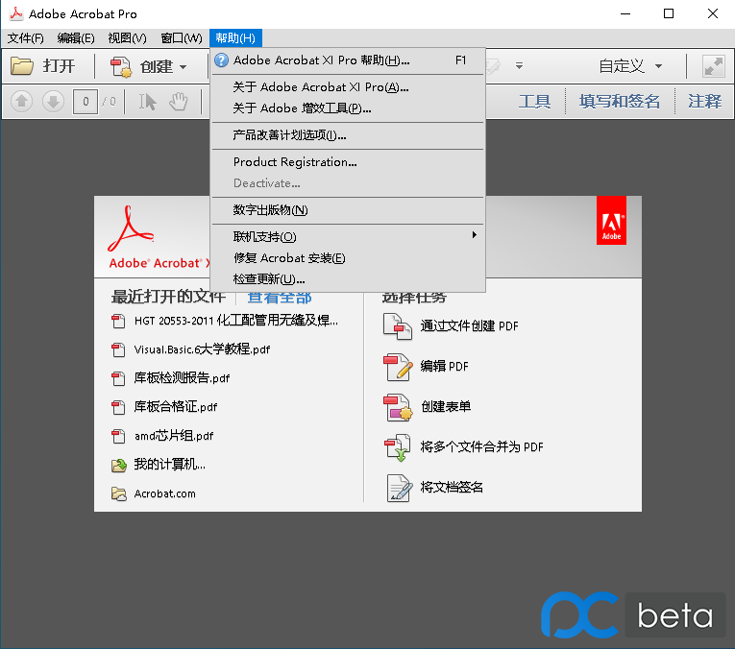
Task: Open the 文件(F) menu
Action: point(26,38)
